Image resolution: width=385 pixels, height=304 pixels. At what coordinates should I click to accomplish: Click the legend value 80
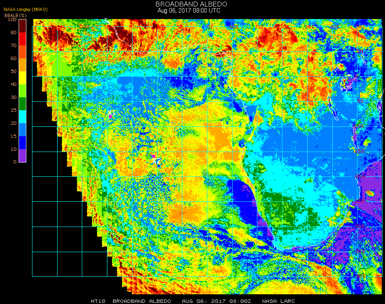13,32
